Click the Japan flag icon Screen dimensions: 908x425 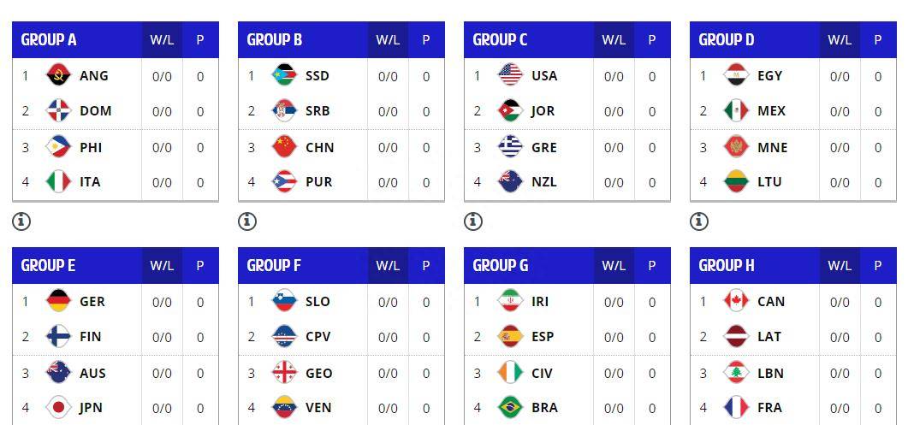[x=58, y=407]
